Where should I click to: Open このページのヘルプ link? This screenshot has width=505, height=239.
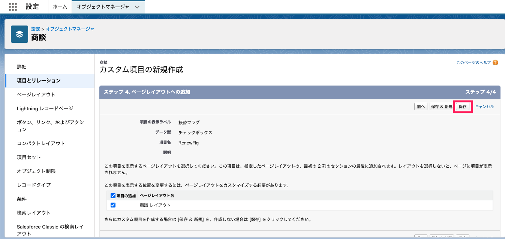pos(474,63)
